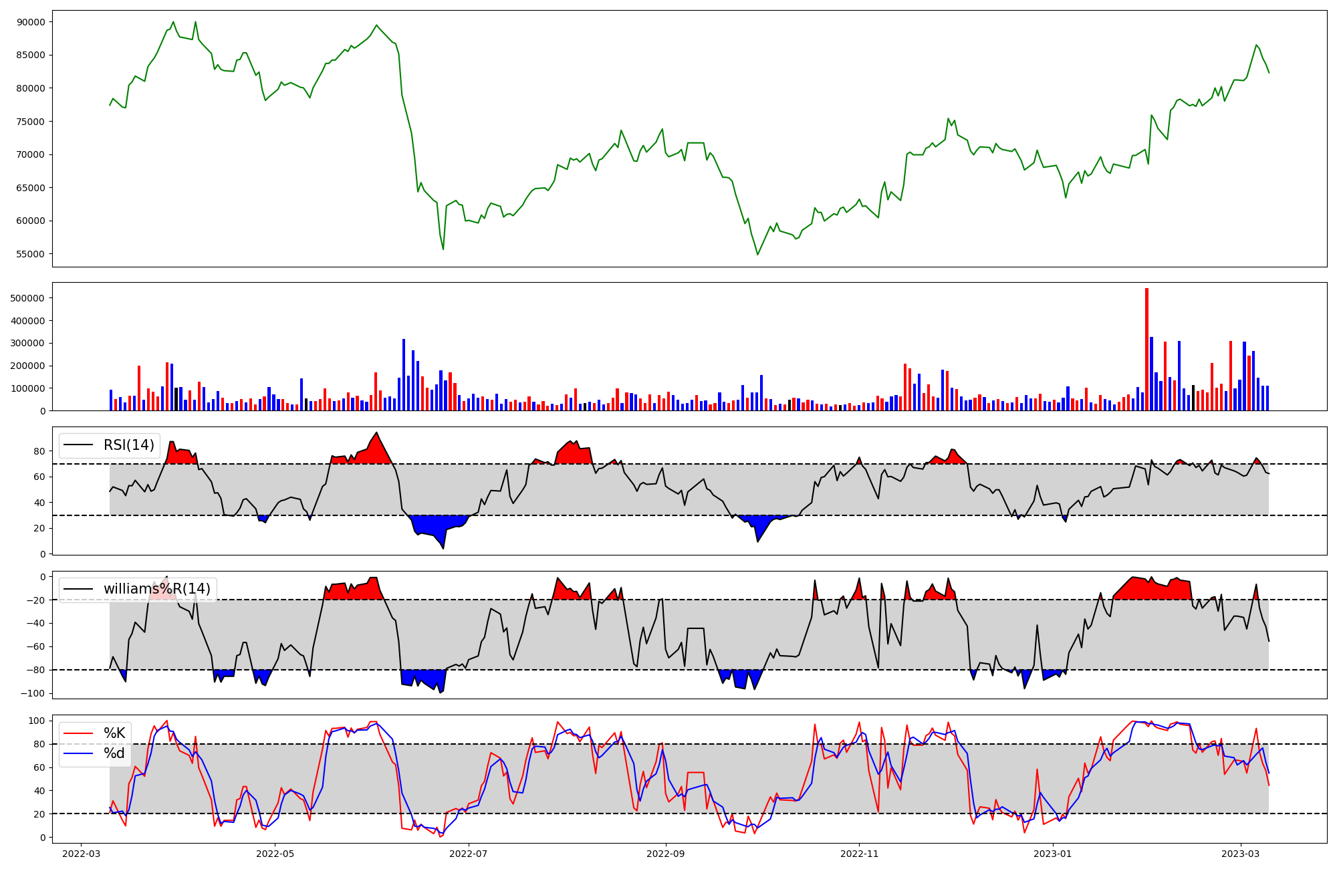Click the black RSI legend line sample
The width and height of the screenshot is (1337, 869).
coord(78,445)
